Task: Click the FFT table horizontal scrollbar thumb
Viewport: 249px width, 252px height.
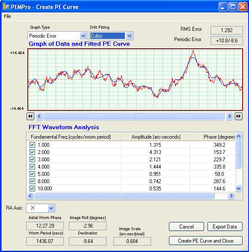Action: tap(124, 196)
